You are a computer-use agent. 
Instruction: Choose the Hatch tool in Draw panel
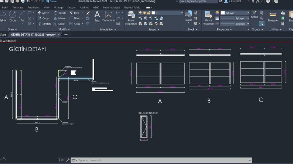tap(30, 24)
